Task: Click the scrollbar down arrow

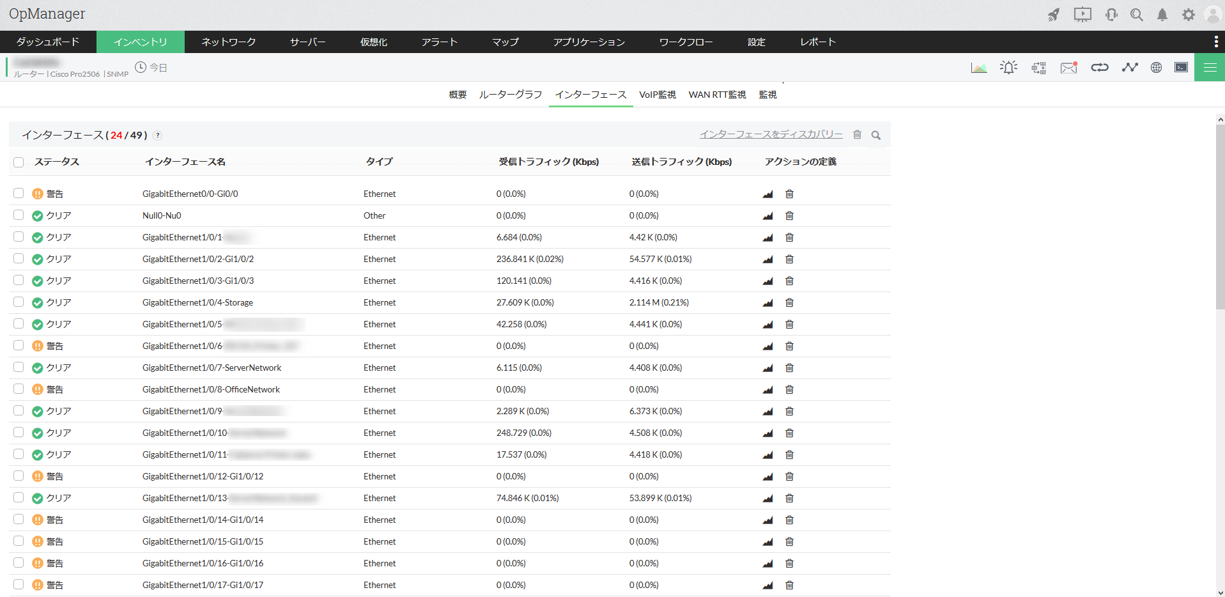Action: tap(1220, 593)
